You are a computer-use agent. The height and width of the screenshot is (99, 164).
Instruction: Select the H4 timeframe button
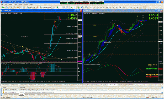(107, 7)
